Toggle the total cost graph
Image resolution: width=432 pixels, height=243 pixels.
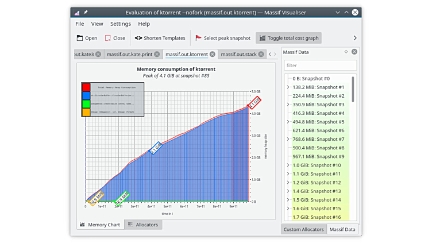pyautogui.click(x=288, y=38)
